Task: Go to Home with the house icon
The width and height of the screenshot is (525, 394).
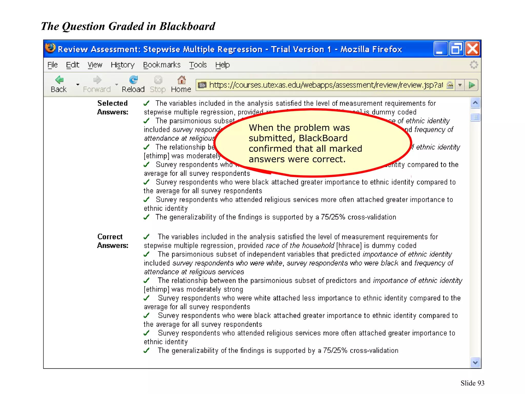Action: click(x=181, y=80)
